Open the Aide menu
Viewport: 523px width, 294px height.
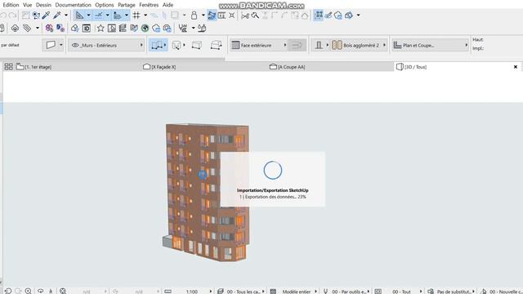tap(168, 5)
